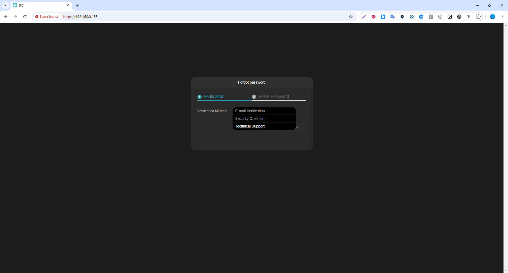
Task: Open the gray T extension icon
Action: 431,17
